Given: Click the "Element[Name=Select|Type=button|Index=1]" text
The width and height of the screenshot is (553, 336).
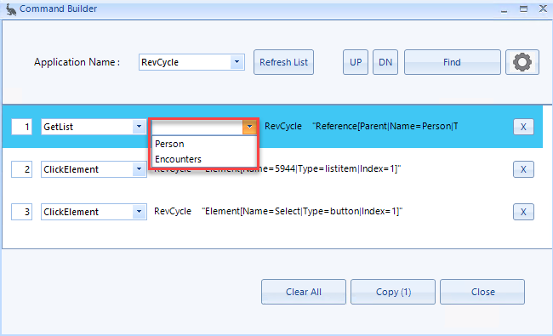Looking at the screenshot, I should pos(302,211).
